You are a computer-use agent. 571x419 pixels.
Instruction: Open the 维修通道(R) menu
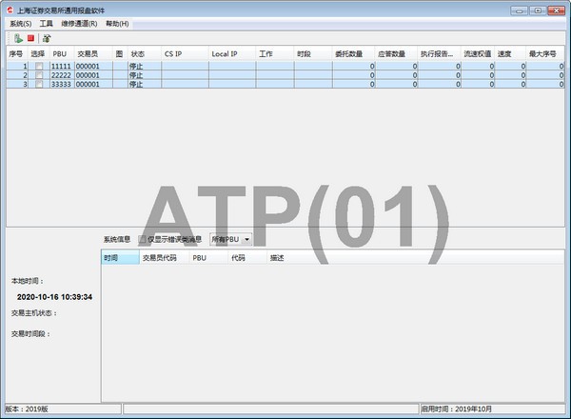pos(79,24)
